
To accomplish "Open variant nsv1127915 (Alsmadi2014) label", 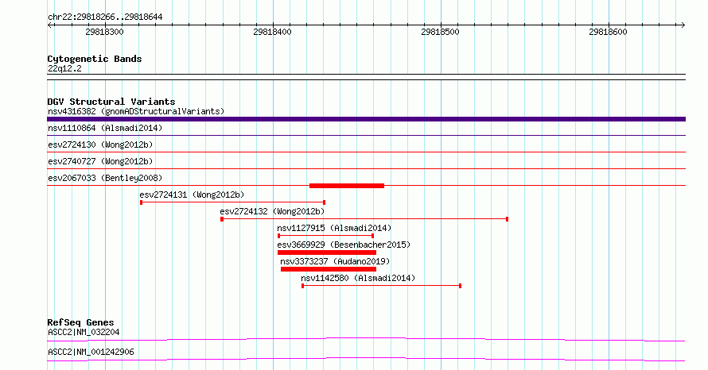I will point(334,229).
